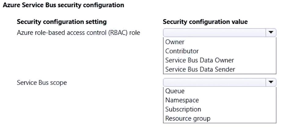Click the Service Bus scope label
Image resolution: width=286 pixels, height=131 pixels.
point(42,82)
